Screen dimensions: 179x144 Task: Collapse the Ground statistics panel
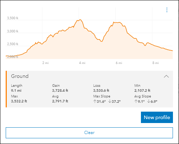(x=166, y=76)
